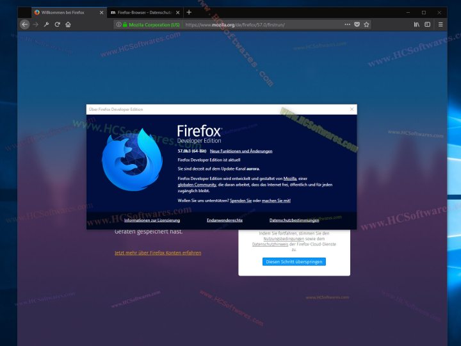Save page to Pocket icon
The image size is (461, 346).
click(x=357, y=24)
